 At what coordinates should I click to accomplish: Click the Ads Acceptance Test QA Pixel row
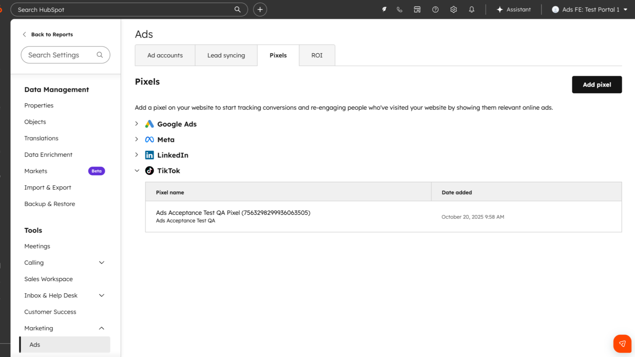(x=383, y=217)
